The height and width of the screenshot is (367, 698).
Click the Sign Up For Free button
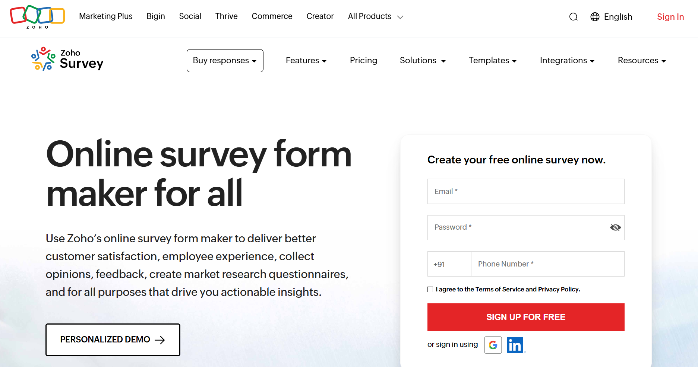click(x=525, y=317)
